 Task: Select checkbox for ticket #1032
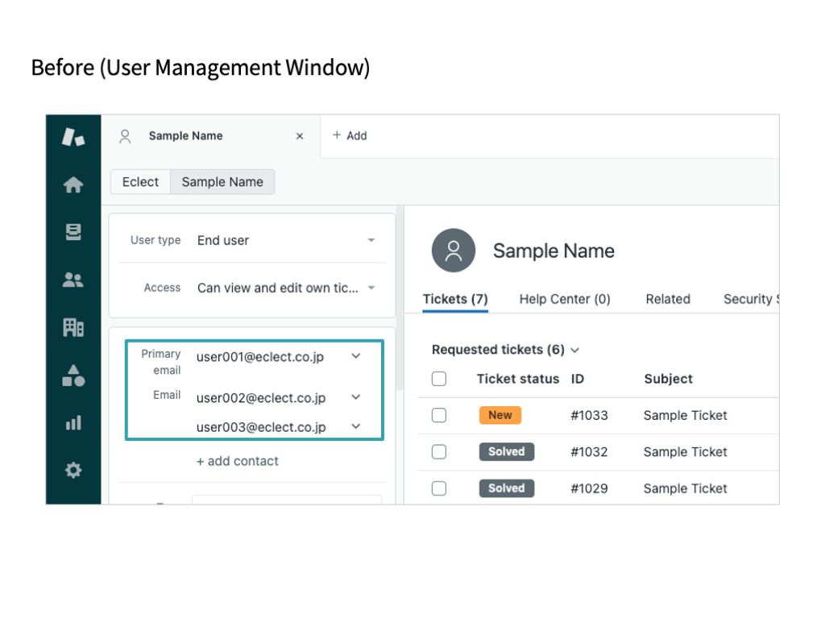point(439,451)
